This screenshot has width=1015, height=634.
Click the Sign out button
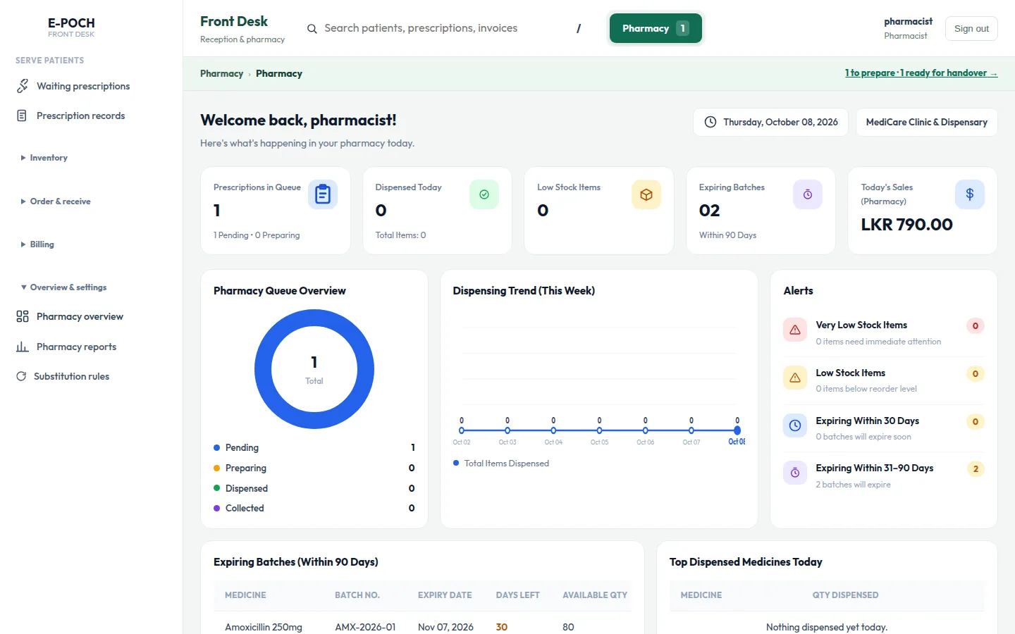[x=971, y=28]
